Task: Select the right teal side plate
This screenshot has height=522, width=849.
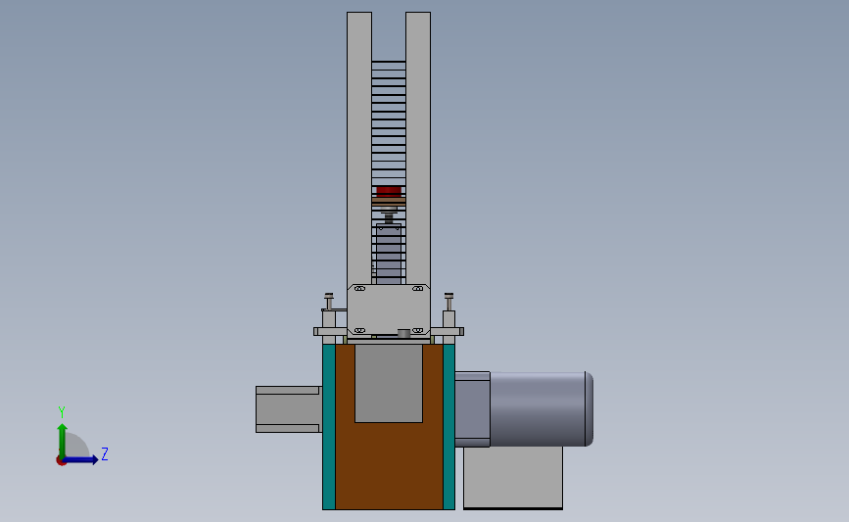Action: tap(448, 427)
